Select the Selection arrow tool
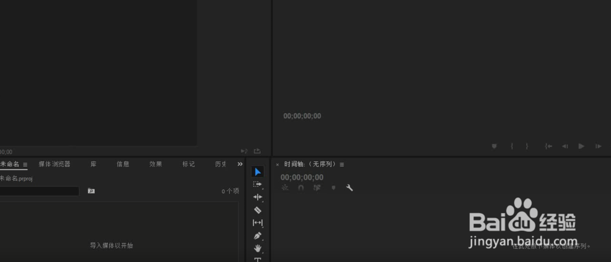This screenshot has width=611, height=262. pyautogui.click(x=258, y=172)
